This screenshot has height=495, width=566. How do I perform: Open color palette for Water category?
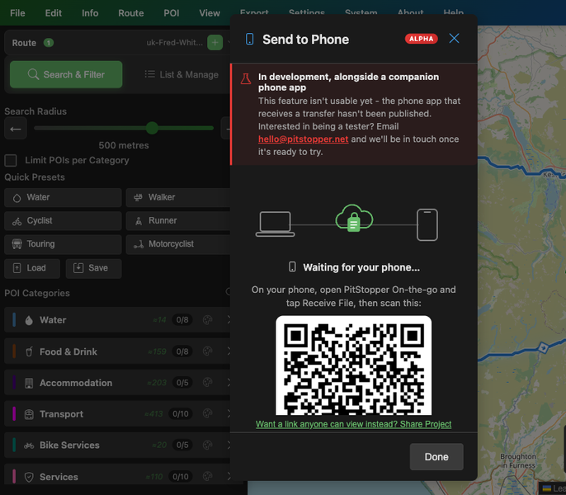click(208, 320)
